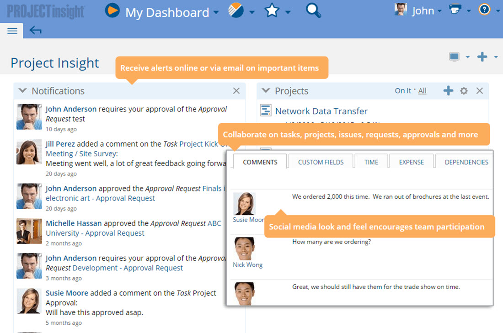Open Development - Approval Request link
503x333 pixels.
click(128, 268)
